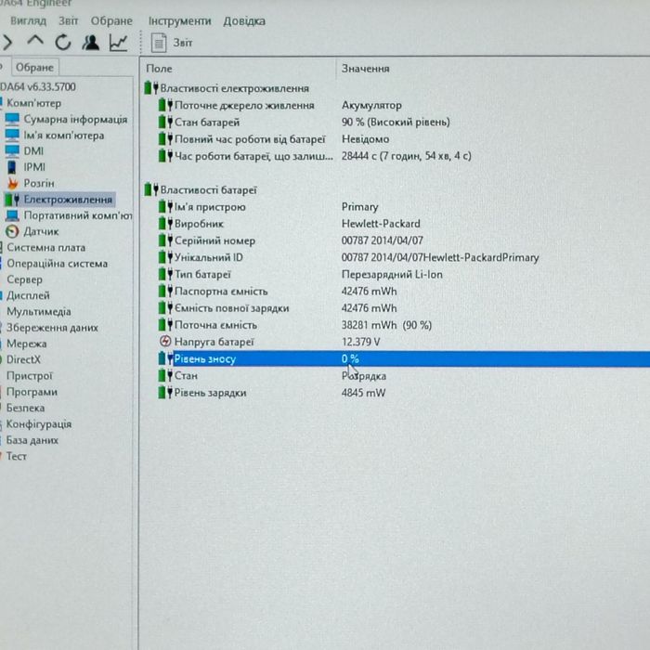This screenshot has width=650, height=650.
Task: Select Ім'я комп'ютера tree item
Action: [64, 136]
